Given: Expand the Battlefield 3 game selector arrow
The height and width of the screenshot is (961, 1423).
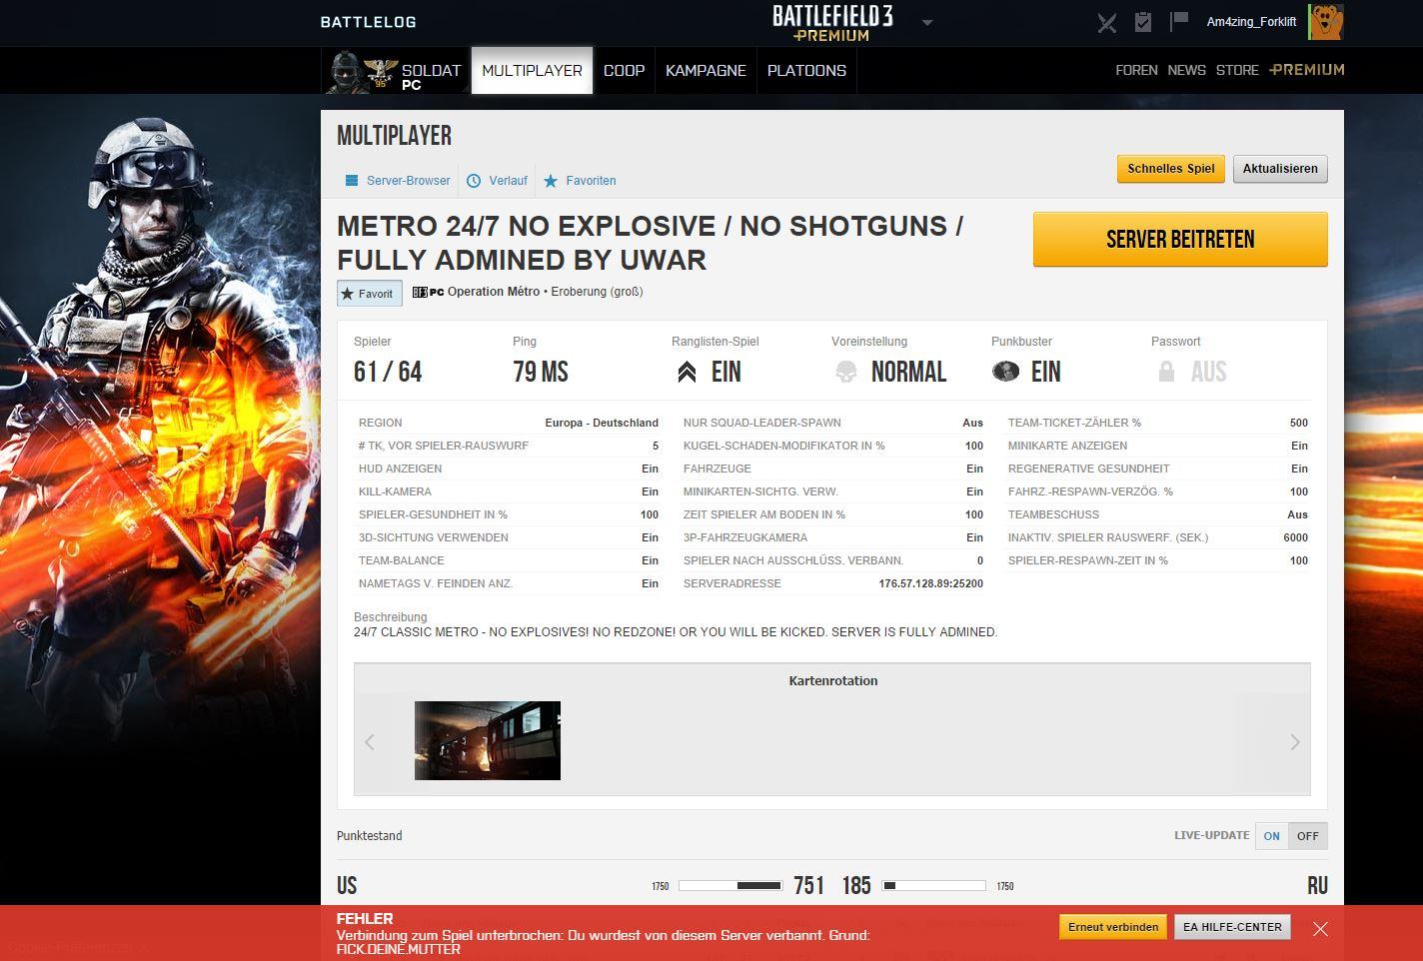Looking at the screenshot, I should click(x=927, y=22).
